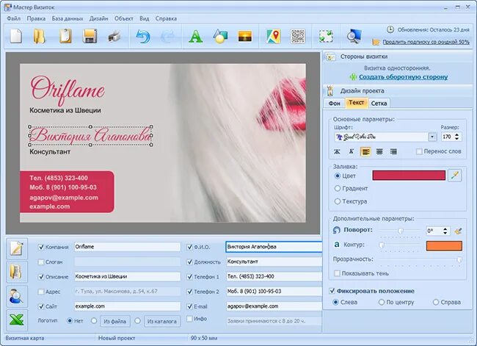477x346 pixels.
Task: Align text right
Action: 393,151
